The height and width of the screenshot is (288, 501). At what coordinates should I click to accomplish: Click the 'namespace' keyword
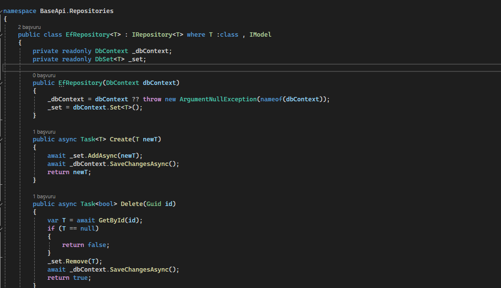pos(20,11)
